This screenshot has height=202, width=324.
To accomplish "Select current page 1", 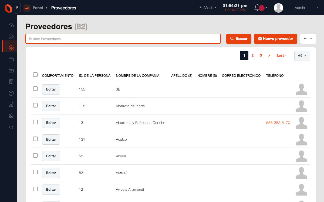I will pos(244,55).
